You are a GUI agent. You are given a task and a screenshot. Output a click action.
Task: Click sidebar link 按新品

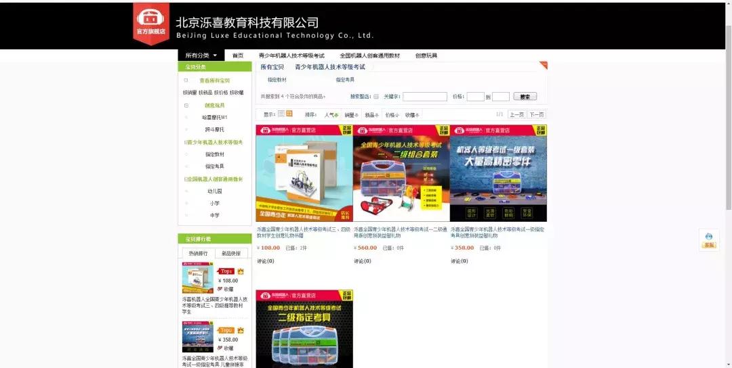tap(205, 93)
